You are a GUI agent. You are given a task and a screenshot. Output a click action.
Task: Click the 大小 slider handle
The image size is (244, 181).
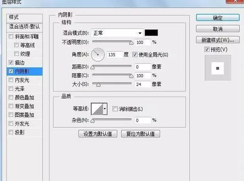click(x=98, y=85)
